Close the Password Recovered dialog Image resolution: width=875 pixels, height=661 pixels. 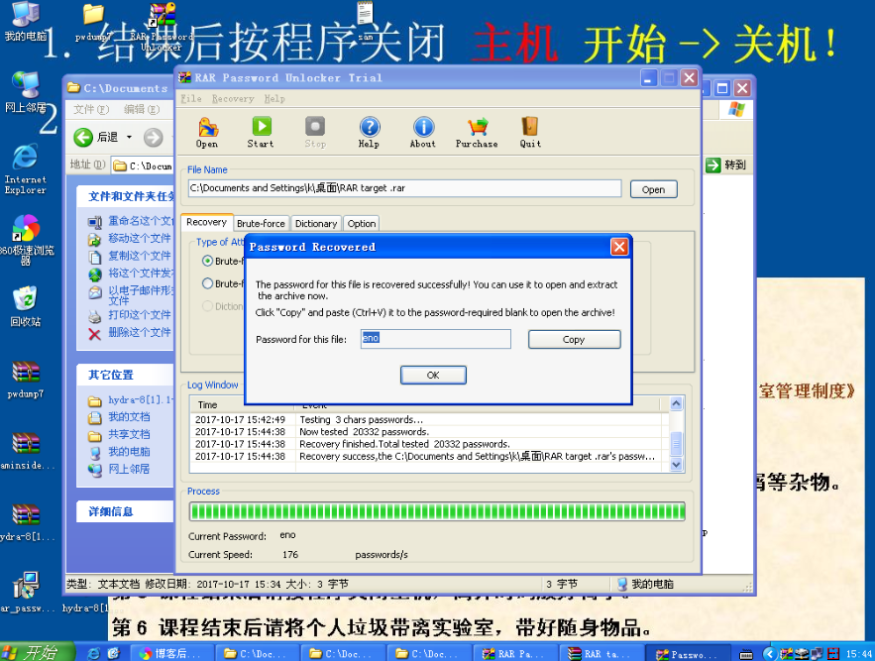pos(619,247)
